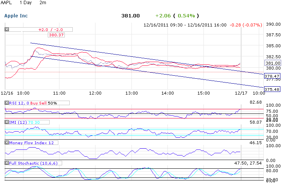Remove the IMI (12) indicator panel

click(7, 122)
